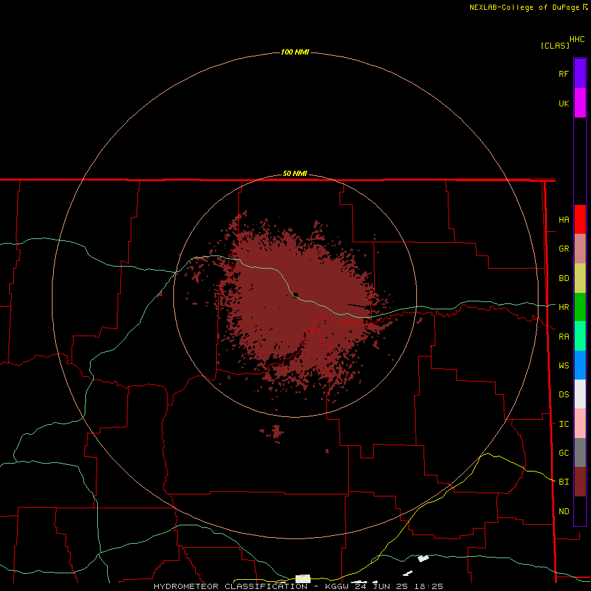The height and width of the screenshot is (591, 591).
Task: Click the RA light-green legend swatch
Action: click(x=580, y=336)
